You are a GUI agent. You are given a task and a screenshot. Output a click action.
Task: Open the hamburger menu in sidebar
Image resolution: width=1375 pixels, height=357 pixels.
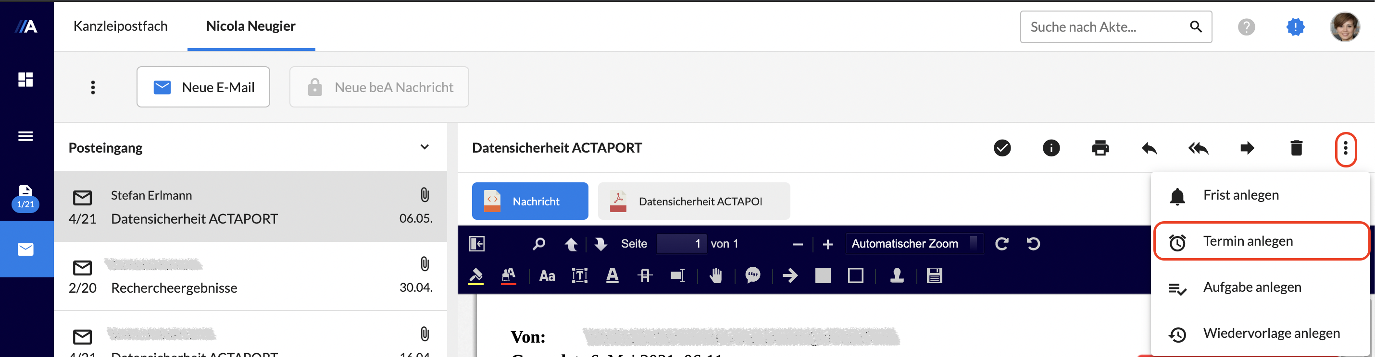coord(25,136)
